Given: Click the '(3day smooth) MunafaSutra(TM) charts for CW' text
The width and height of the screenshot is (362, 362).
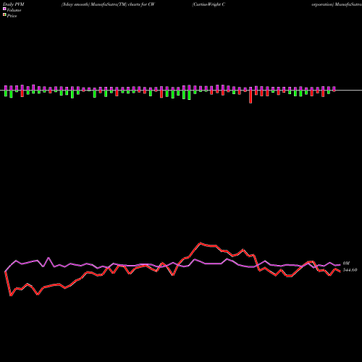Looking at the screenshot, I should (108, 4).
